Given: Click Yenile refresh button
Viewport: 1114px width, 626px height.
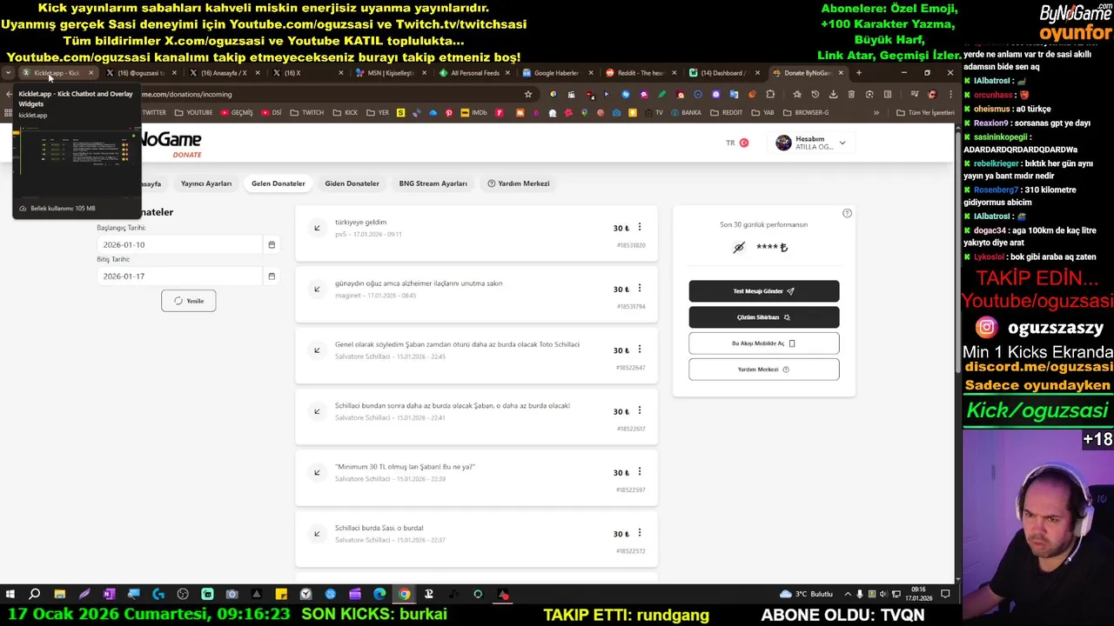Looking at the screenshot, I should 188,301.
